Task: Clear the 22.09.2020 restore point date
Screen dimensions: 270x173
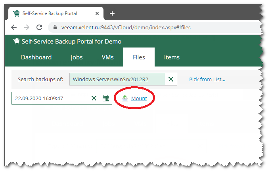Action: [94, 98]
